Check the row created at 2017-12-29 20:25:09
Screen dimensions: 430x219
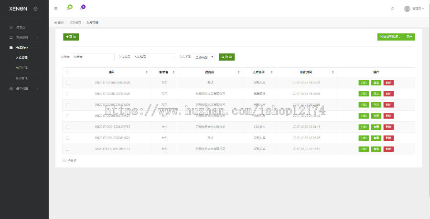pos(68,104)
